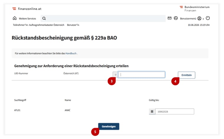Click the printer icon
This screenshot has height=139, width=224.
pos(176,18)
